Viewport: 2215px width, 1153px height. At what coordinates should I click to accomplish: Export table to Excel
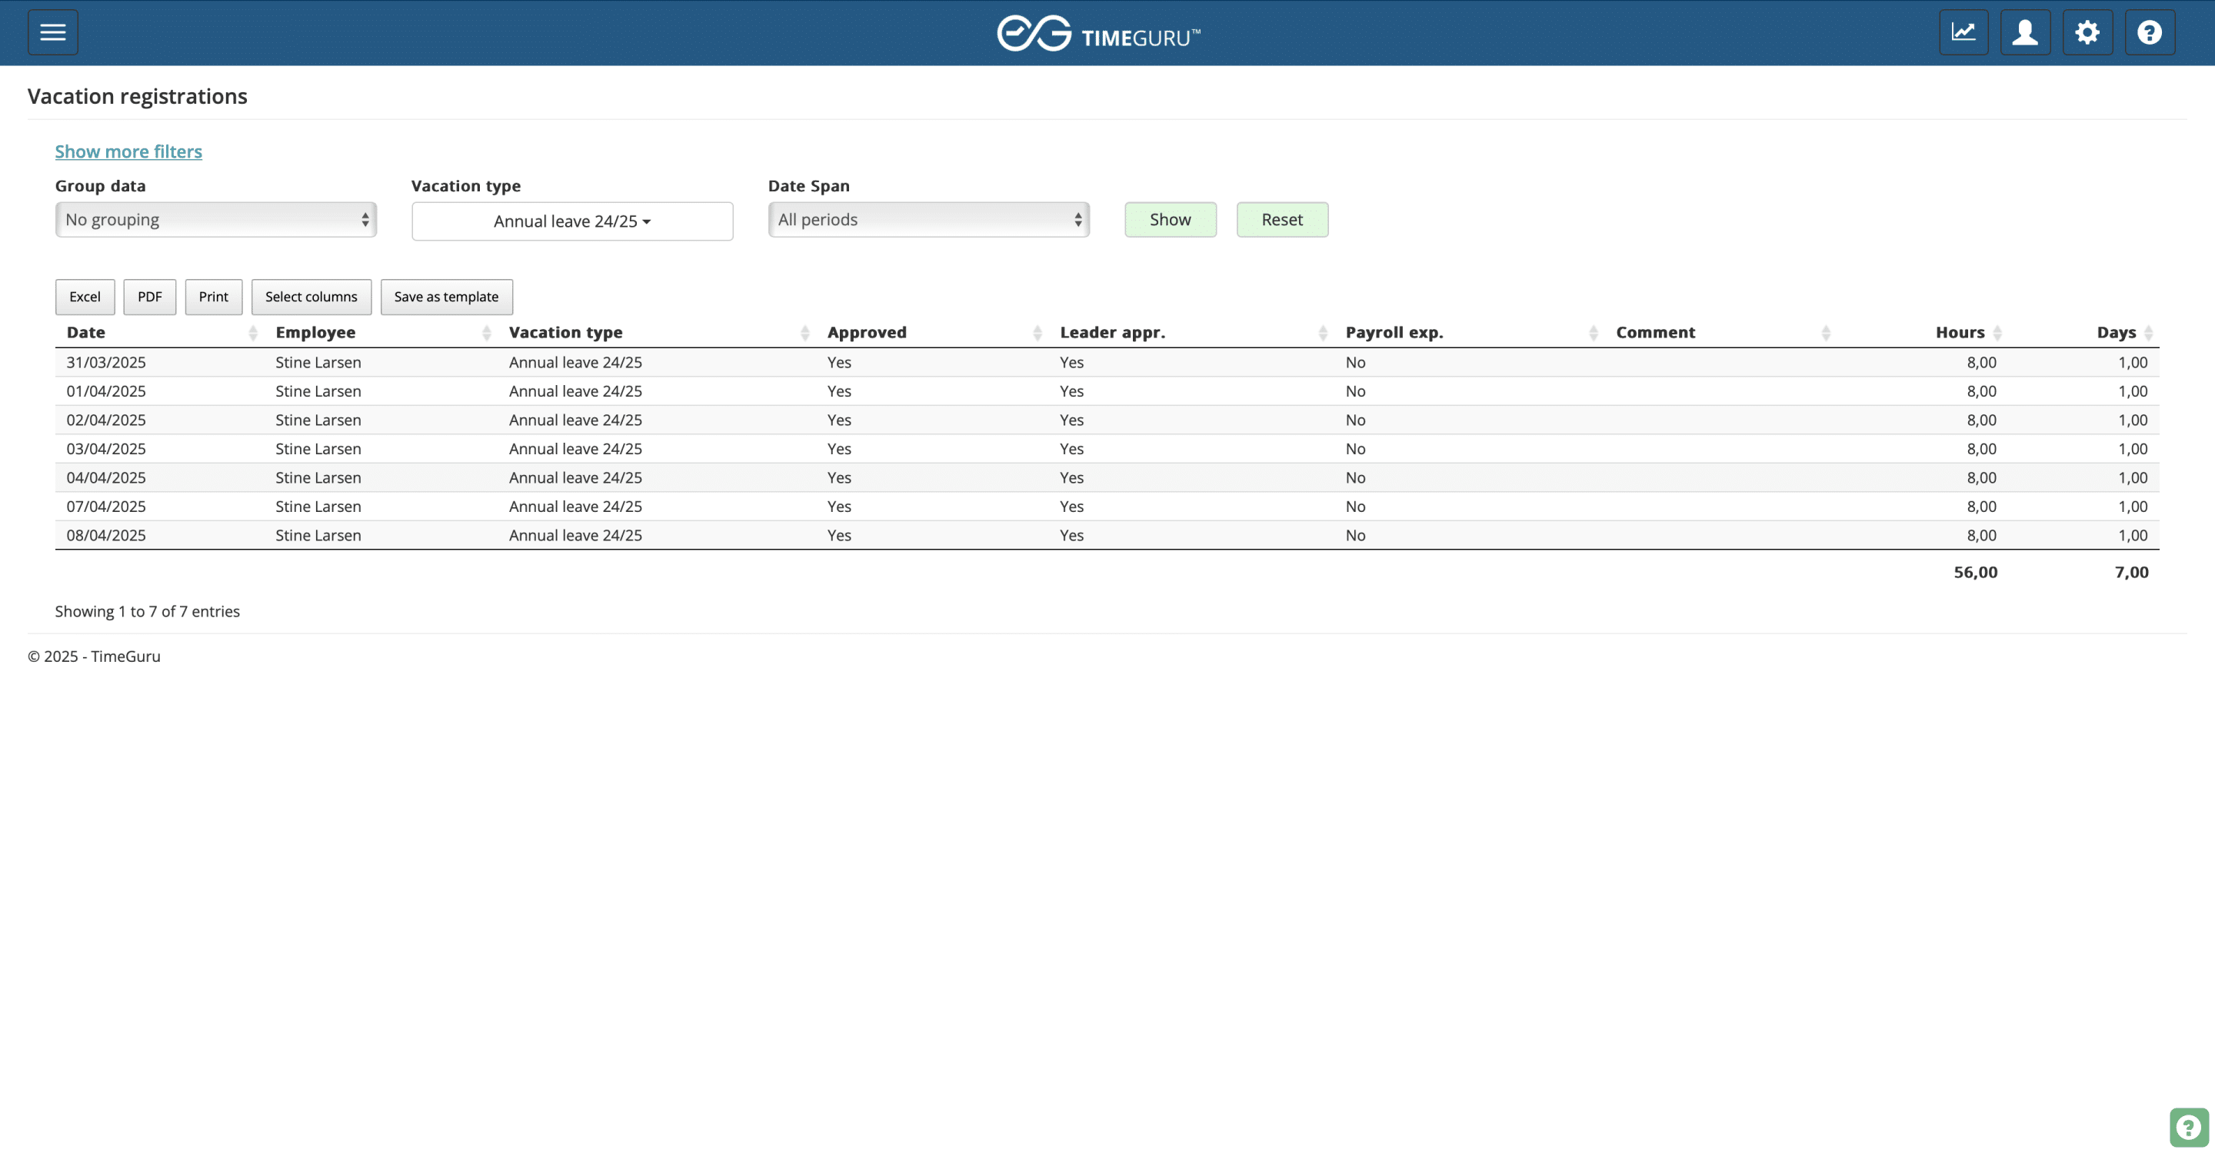pyautogui.click(x=85, y=297)
